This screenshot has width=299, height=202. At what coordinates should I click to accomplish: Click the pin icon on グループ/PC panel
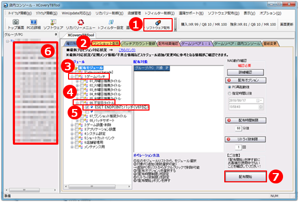pos(56,35)
